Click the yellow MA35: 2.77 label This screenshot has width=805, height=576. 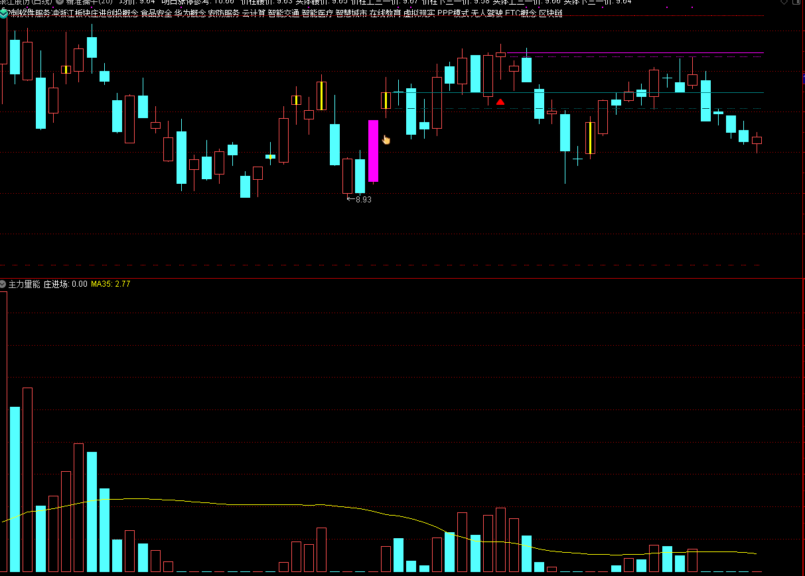111,284
